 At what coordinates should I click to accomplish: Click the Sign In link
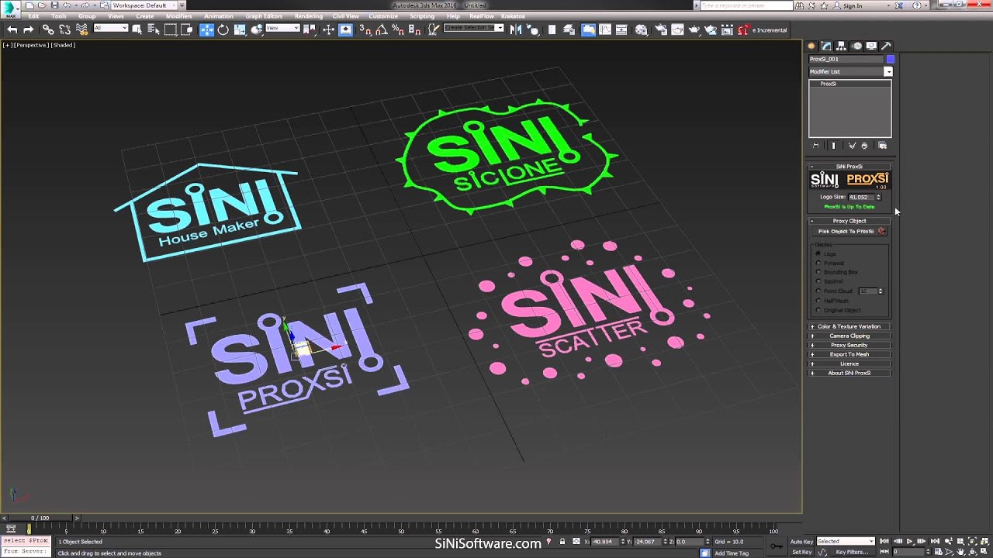pos(853,5)
